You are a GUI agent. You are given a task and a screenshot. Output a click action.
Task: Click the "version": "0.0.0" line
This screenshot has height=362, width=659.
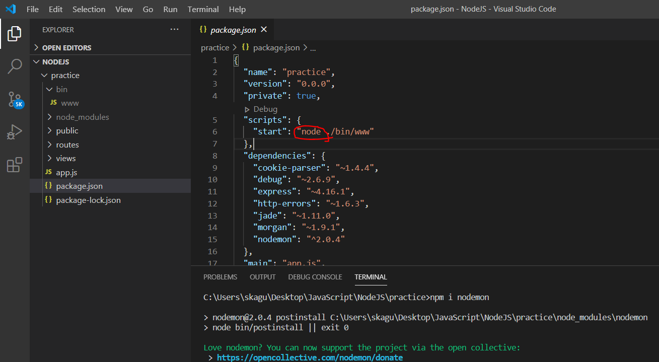pos(289,84)
